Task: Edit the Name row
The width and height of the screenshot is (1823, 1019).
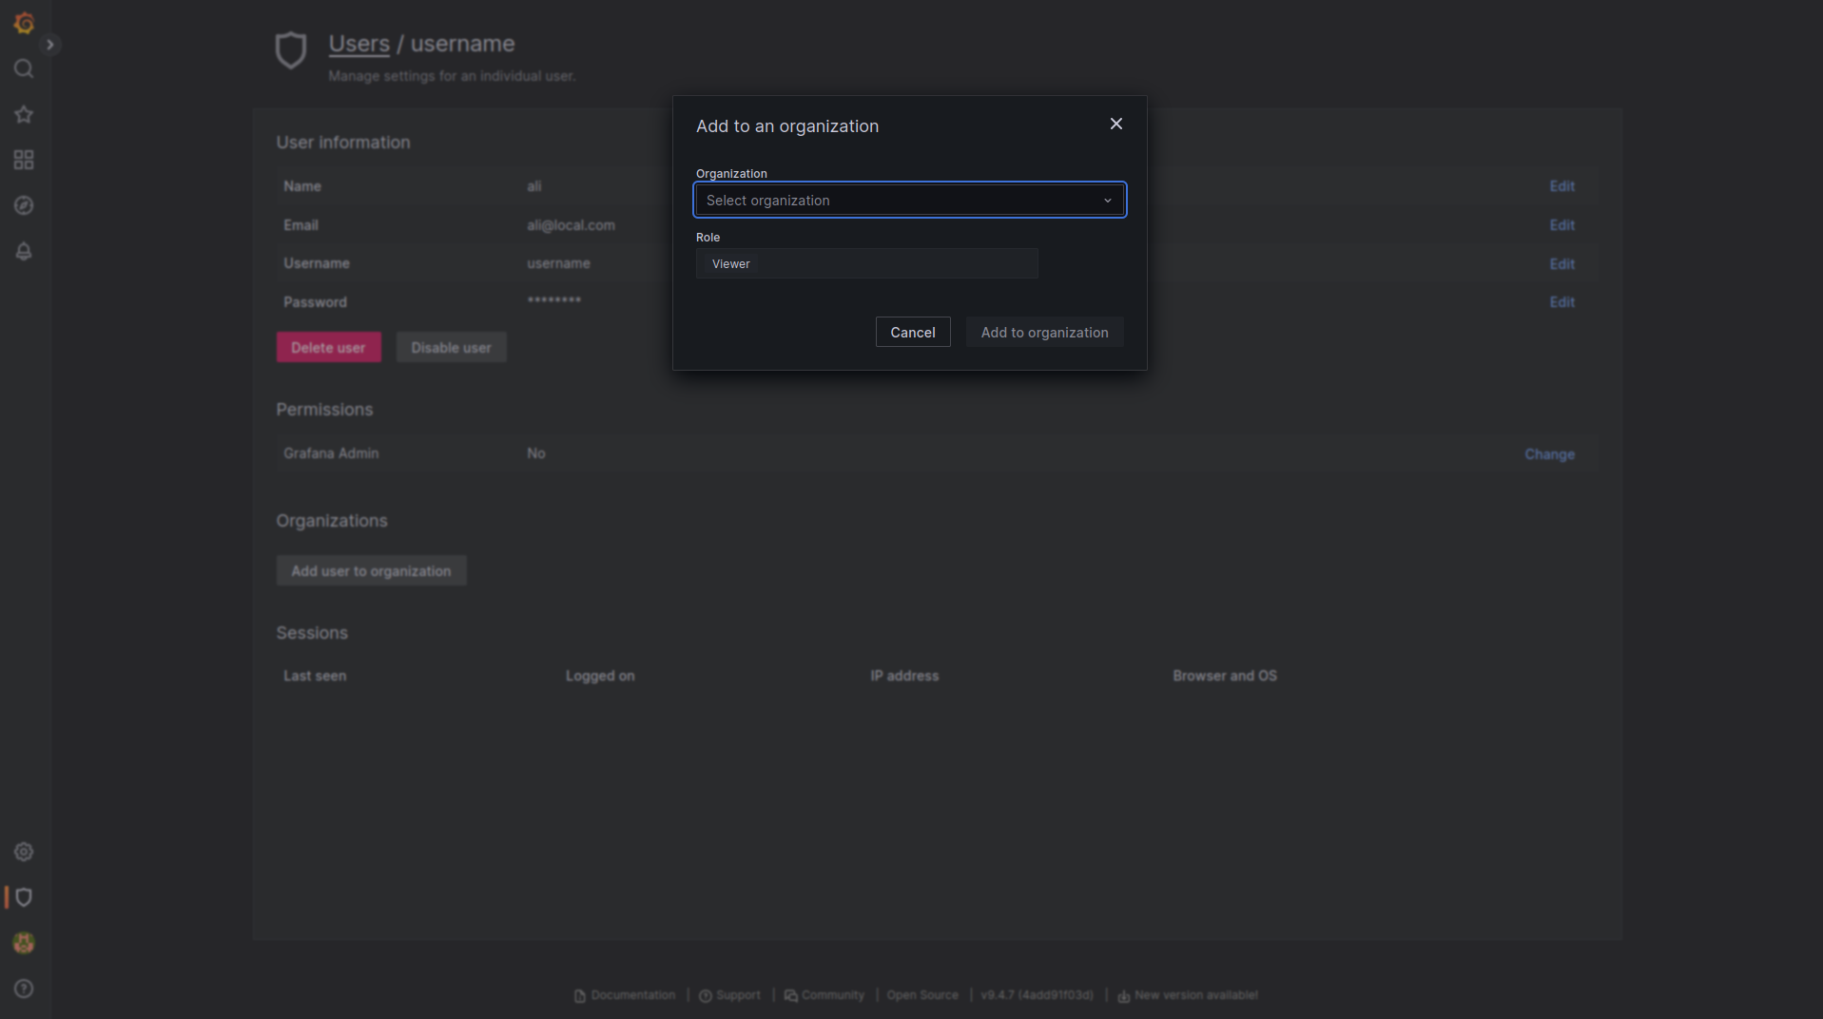Action: (1562, 186)
